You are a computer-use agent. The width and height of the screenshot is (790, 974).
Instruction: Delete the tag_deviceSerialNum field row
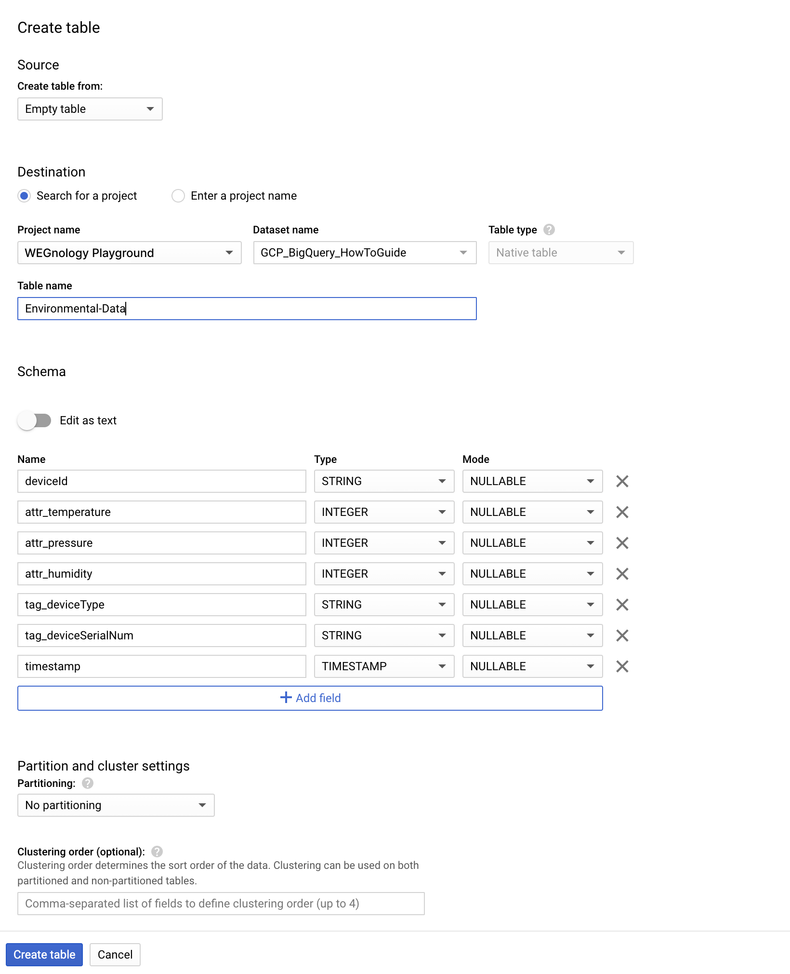(622, 636)
